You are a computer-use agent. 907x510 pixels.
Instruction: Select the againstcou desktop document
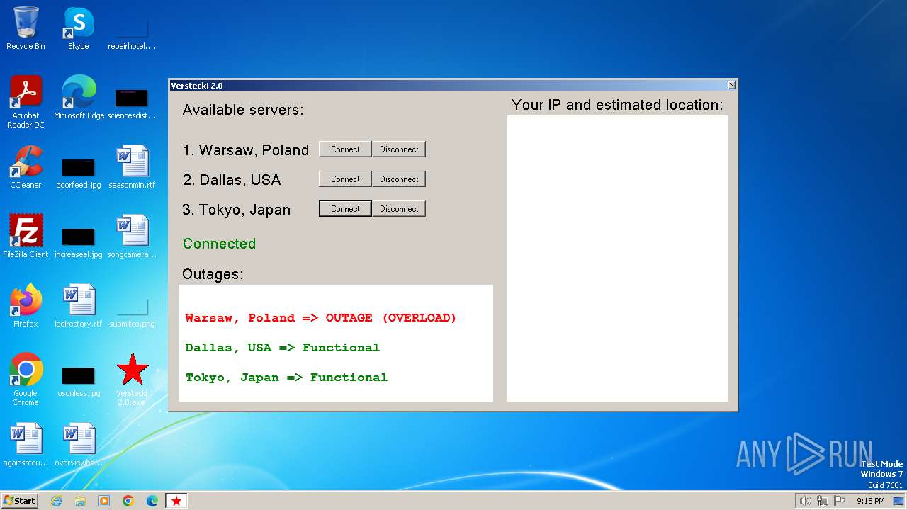point(26,445)
